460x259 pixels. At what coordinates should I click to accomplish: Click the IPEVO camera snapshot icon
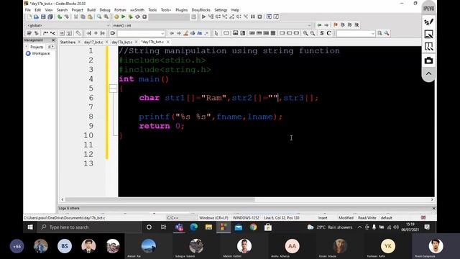pyautogui.click(x=428, y=60)
